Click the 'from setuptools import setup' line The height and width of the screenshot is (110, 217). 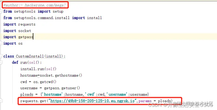tap(33, 11)
